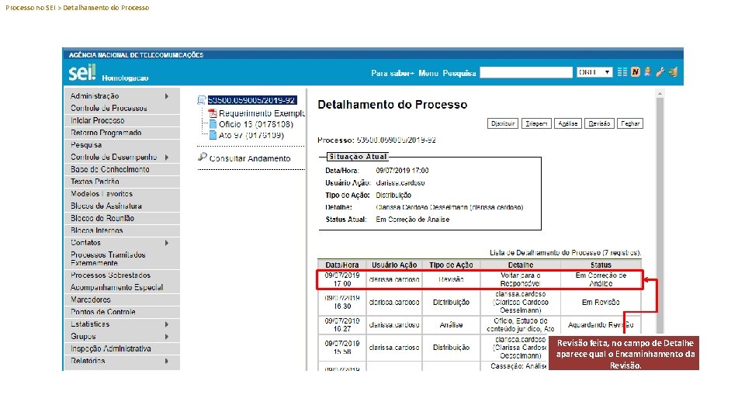Click the Fechar button
The width and height of the screenshot is (745, 419).
pos(630,123)
